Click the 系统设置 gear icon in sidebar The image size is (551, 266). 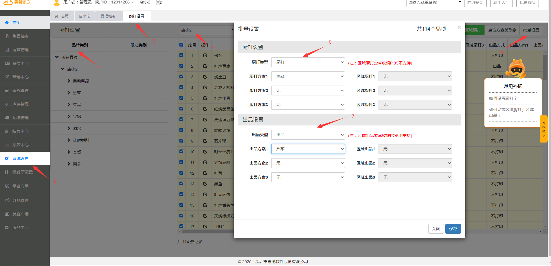(x=7, y=158)
